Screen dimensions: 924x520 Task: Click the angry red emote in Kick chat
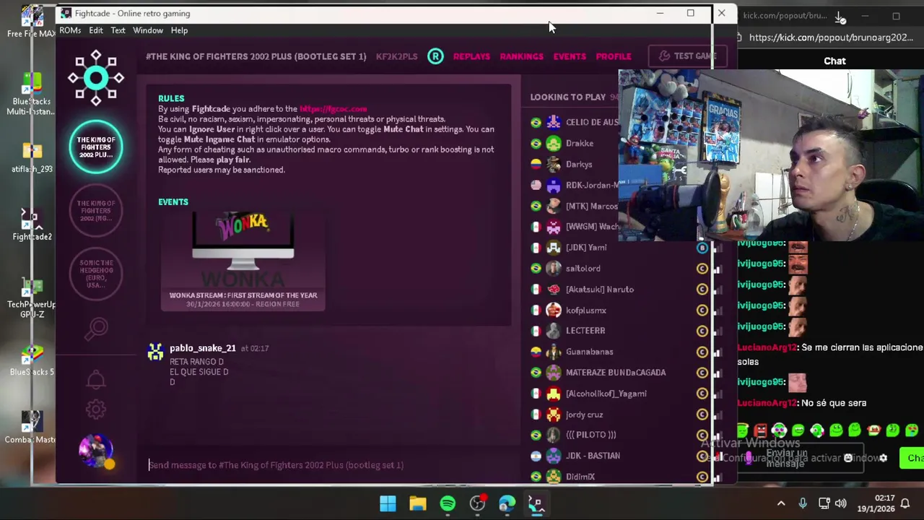point(760,431)
